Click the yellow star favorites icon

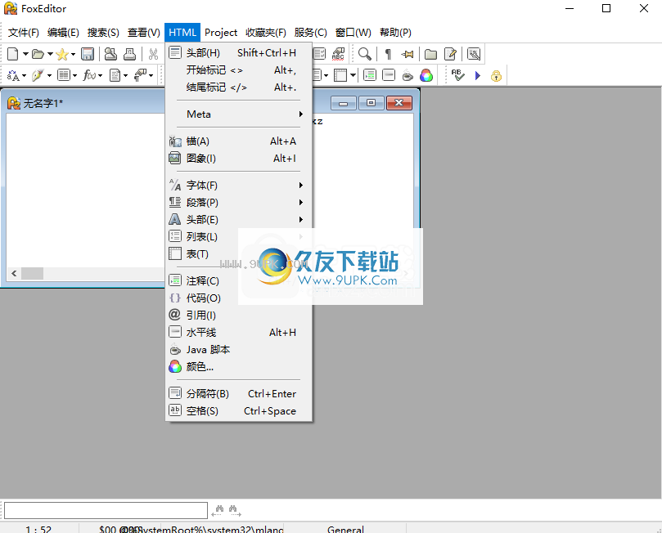click(x=62, y=54)
